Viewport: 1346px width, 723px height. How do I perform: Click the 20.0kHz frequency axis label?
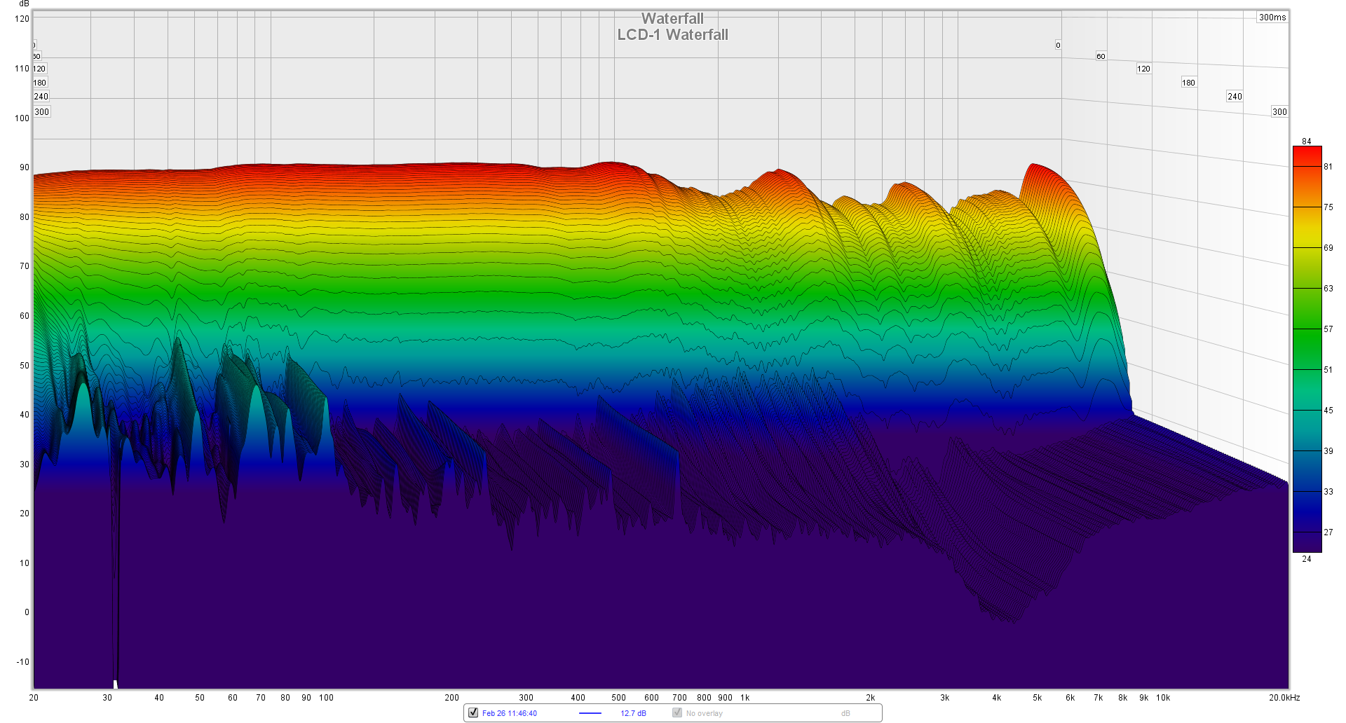[x=1284, y=698]
